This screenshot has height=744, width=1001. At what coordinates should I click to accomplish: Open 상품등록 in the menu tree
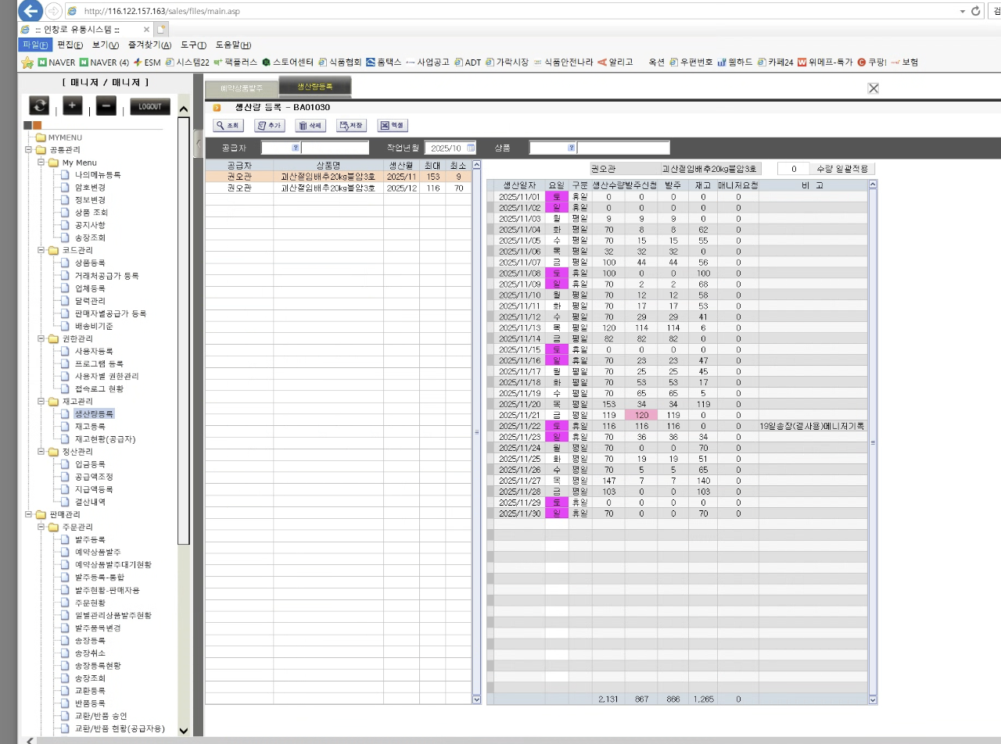point(90,263)
